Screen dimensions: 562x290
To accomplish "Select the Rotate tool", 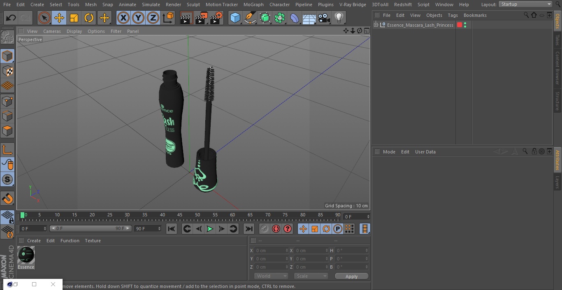I will [89, 18].
